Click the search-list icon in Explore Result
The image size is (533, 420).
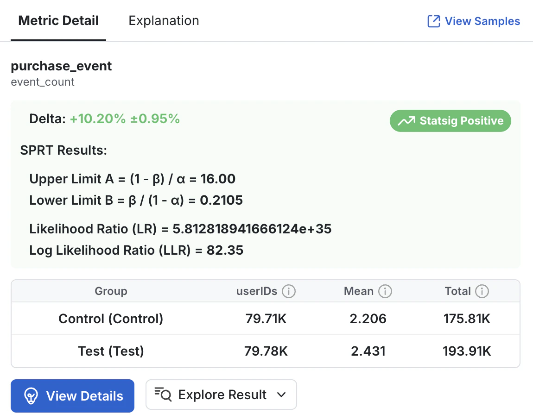[163, 395]
